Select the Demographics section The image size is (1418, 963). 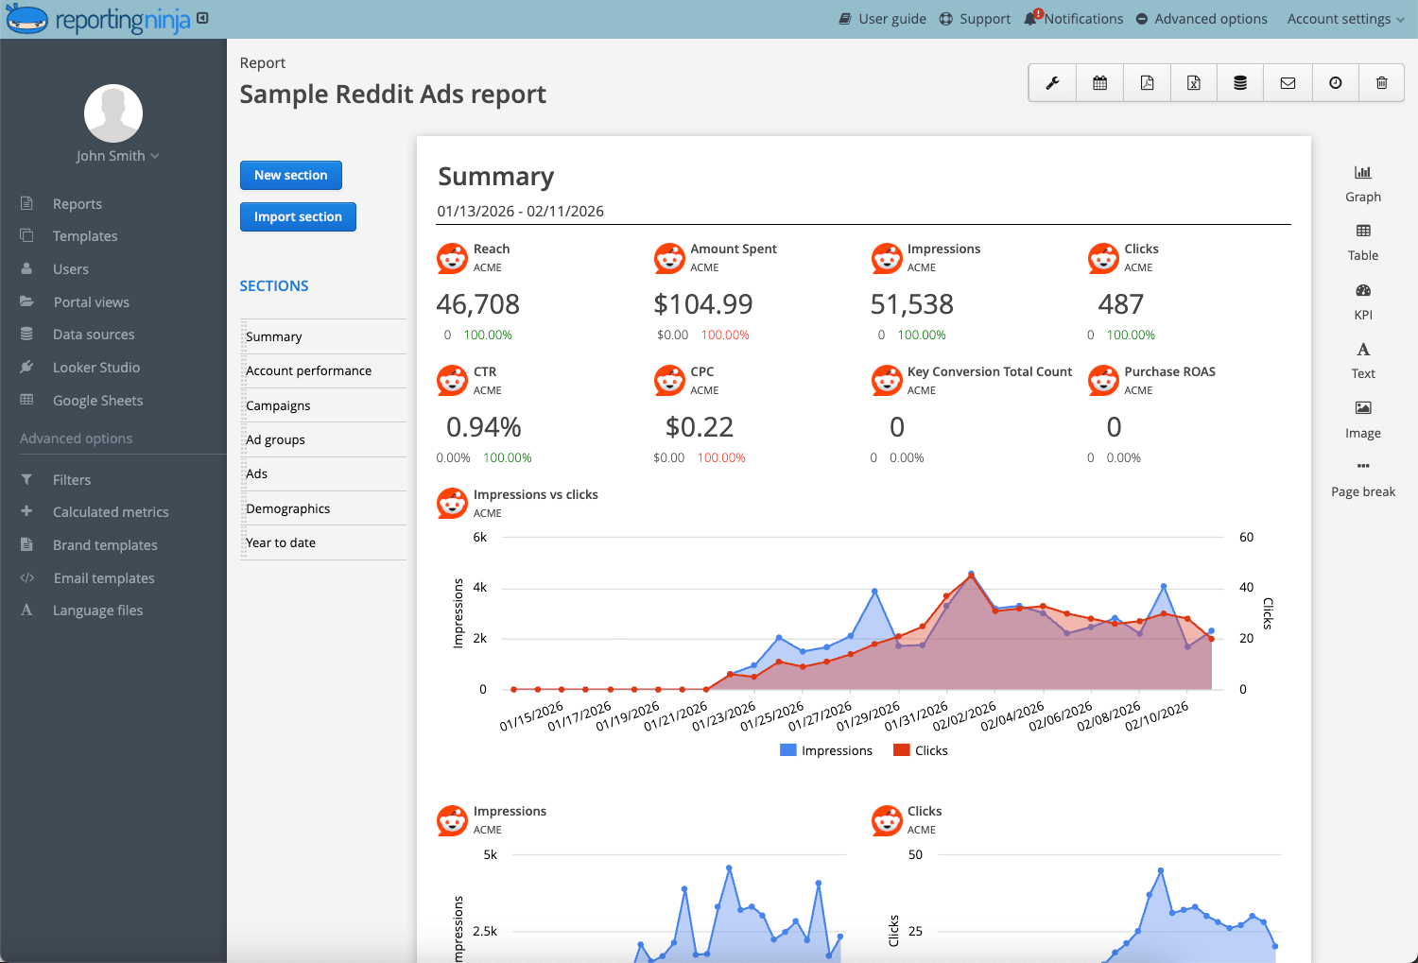click(287, 507)
